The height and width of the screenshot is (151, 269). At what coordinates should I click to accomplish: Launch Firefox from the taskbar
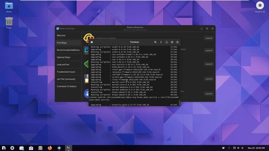coord(50,148)
